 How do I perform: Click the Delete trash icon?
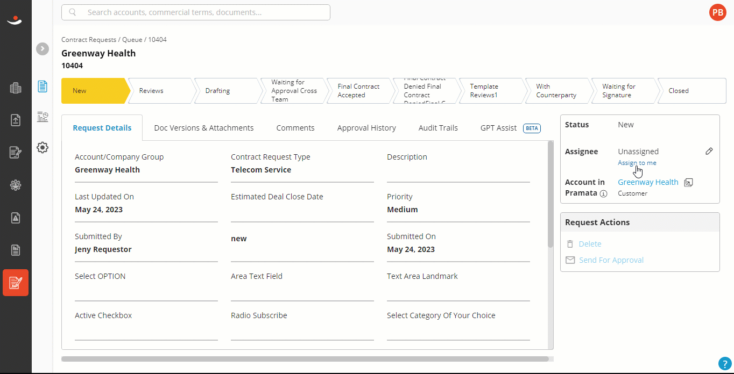coord(570,244)
